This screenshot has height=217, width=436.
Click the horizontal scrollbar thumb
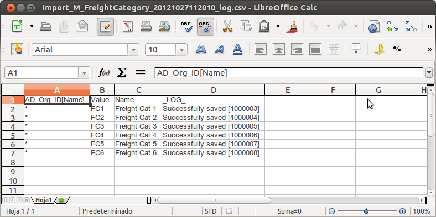click(x=214, y=200)
